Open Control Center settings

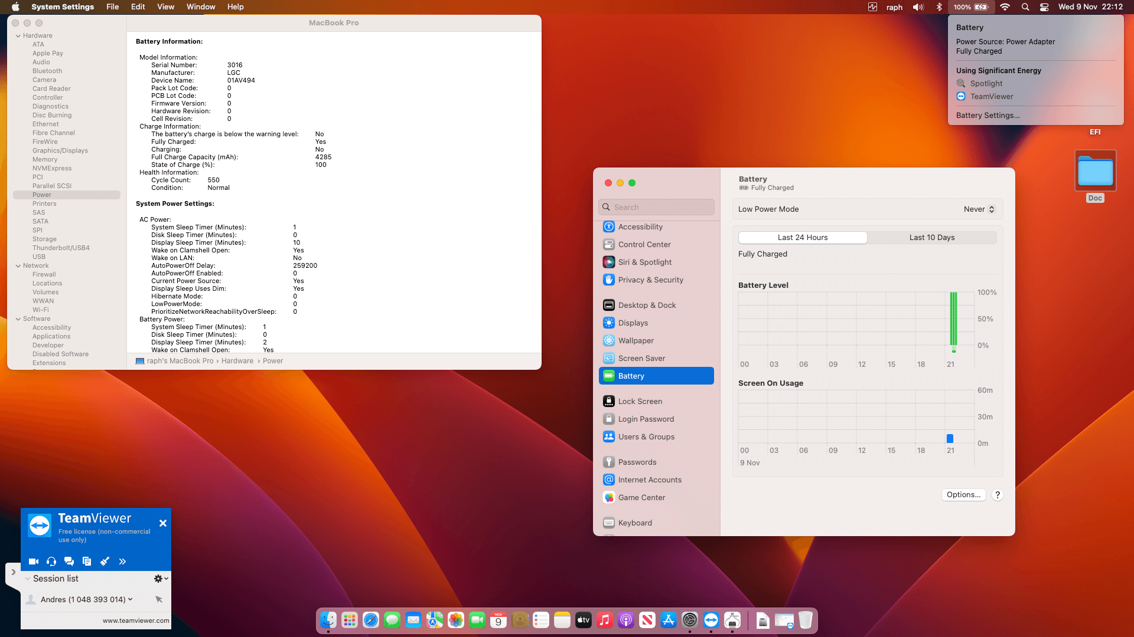[656, 245]
